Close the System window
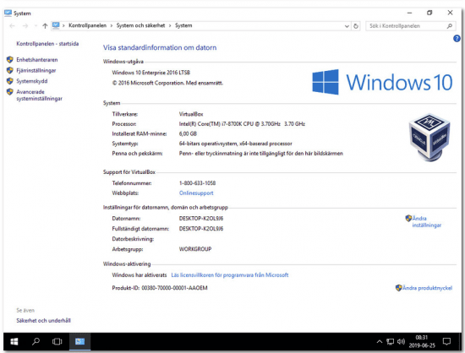 pyautogui.click(x=450, y=13)
